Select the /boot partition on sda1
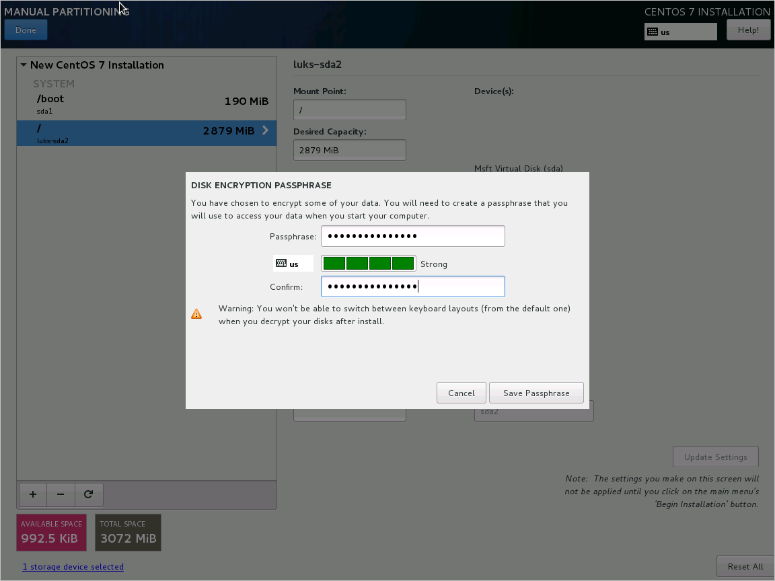 coord(135,104)
